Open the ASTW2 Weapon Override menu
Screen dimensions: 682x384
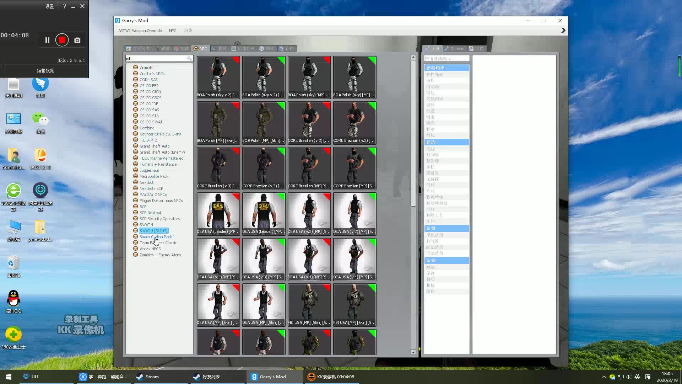click(x=140, y=31)
